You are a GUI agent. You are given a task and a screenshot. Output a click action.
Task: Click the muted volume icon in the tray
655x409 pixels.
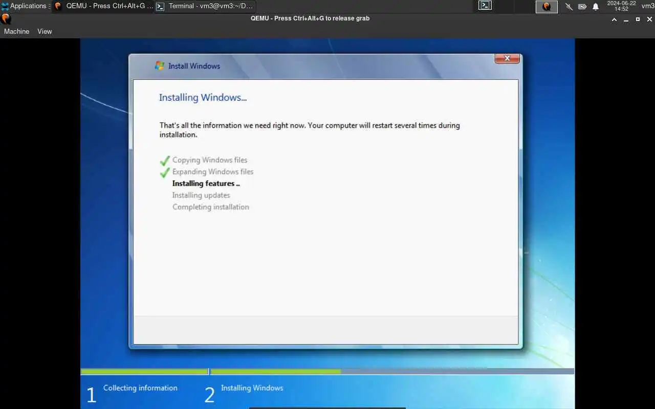pyautogui.click(x=569, y=7)
